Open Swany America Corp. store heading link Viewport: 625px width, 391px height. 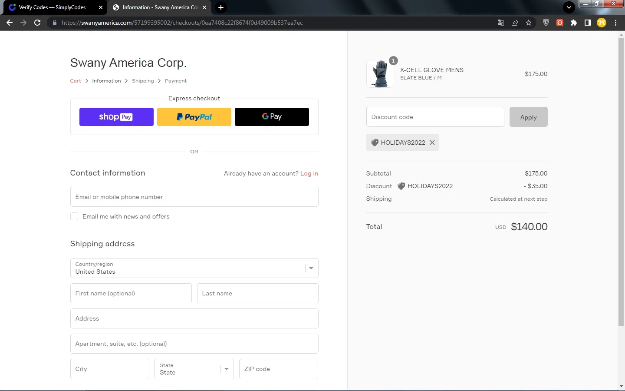pyautogui.click(x=128, y=63)
